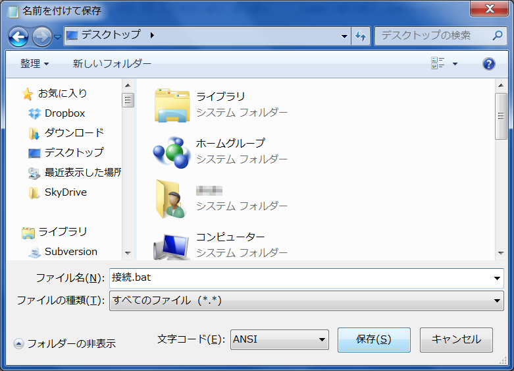Click the back navigation arrow button
This screenshot has height=371, width=514.
point(19,36)
